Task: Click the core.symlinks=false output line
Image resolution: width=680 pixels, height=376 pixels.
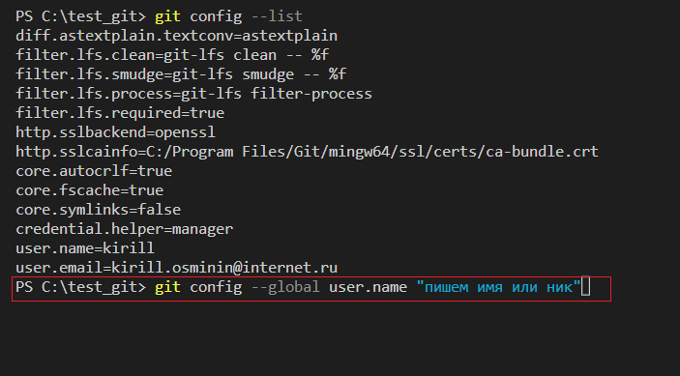Action: coord(99,210)
